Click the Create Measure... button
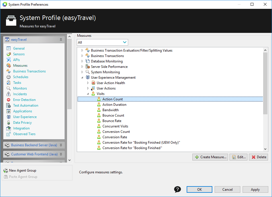The width and height of the screenshot is (272, 197). click(210, 157)
